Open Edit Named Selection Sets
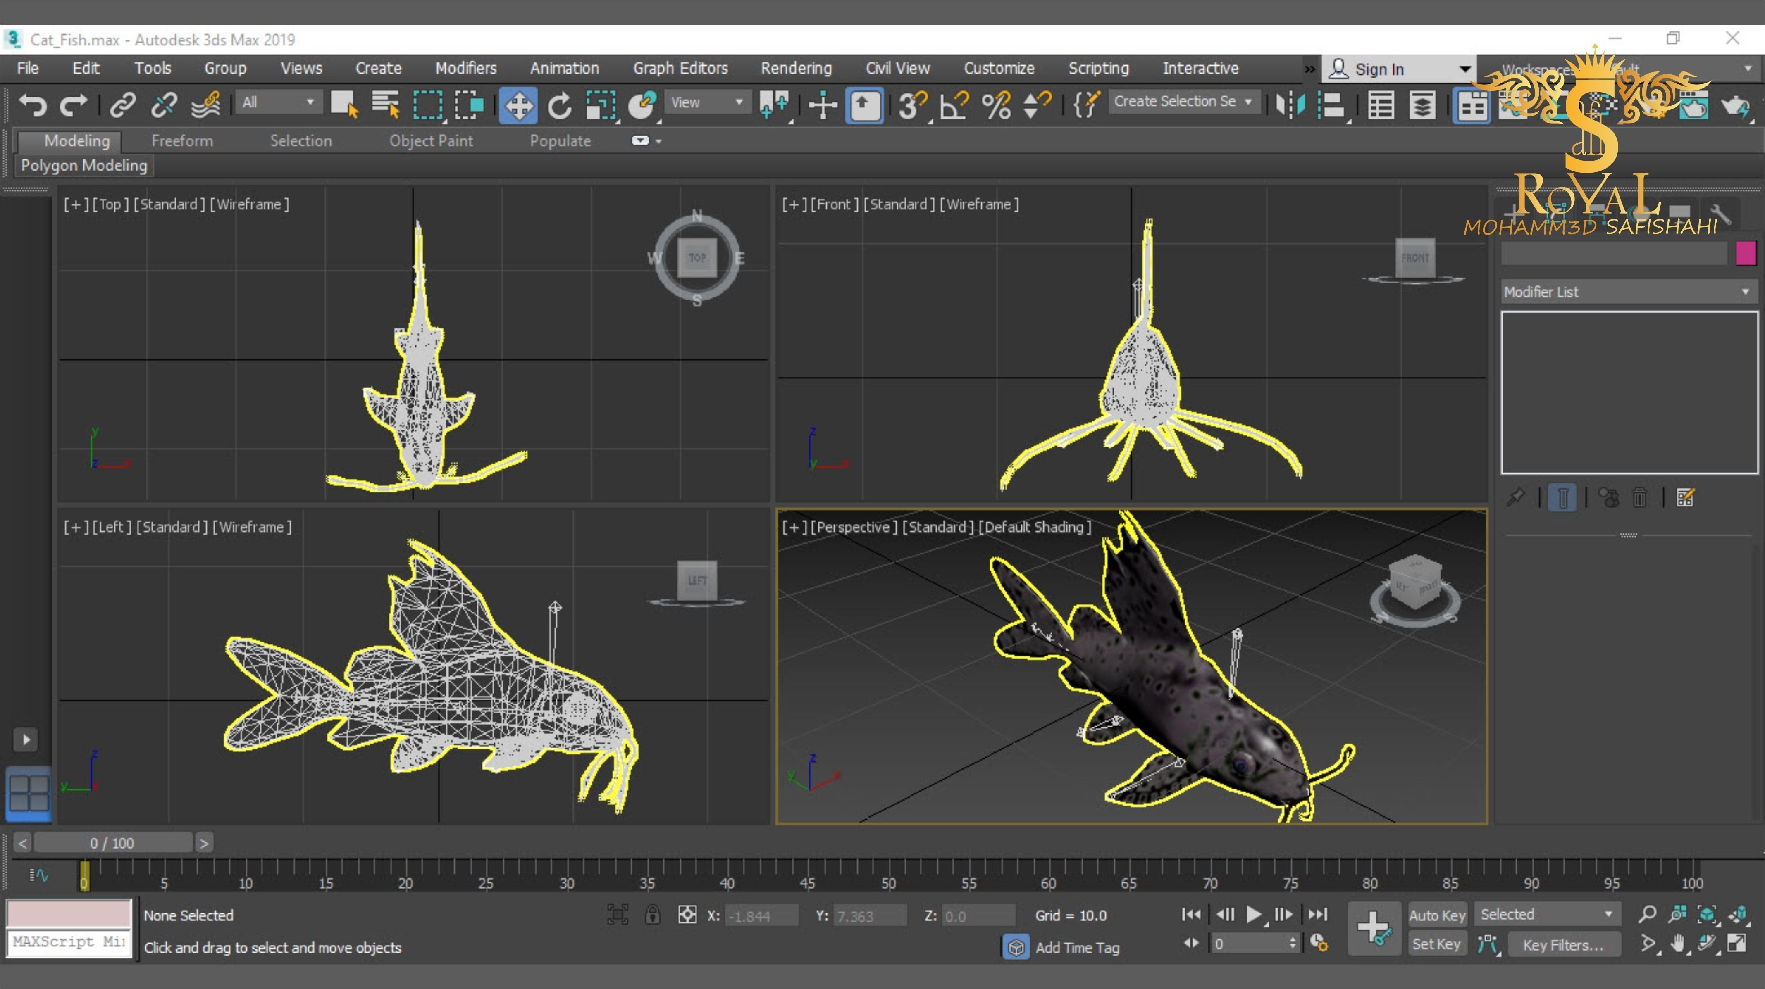 (1086, 105)
